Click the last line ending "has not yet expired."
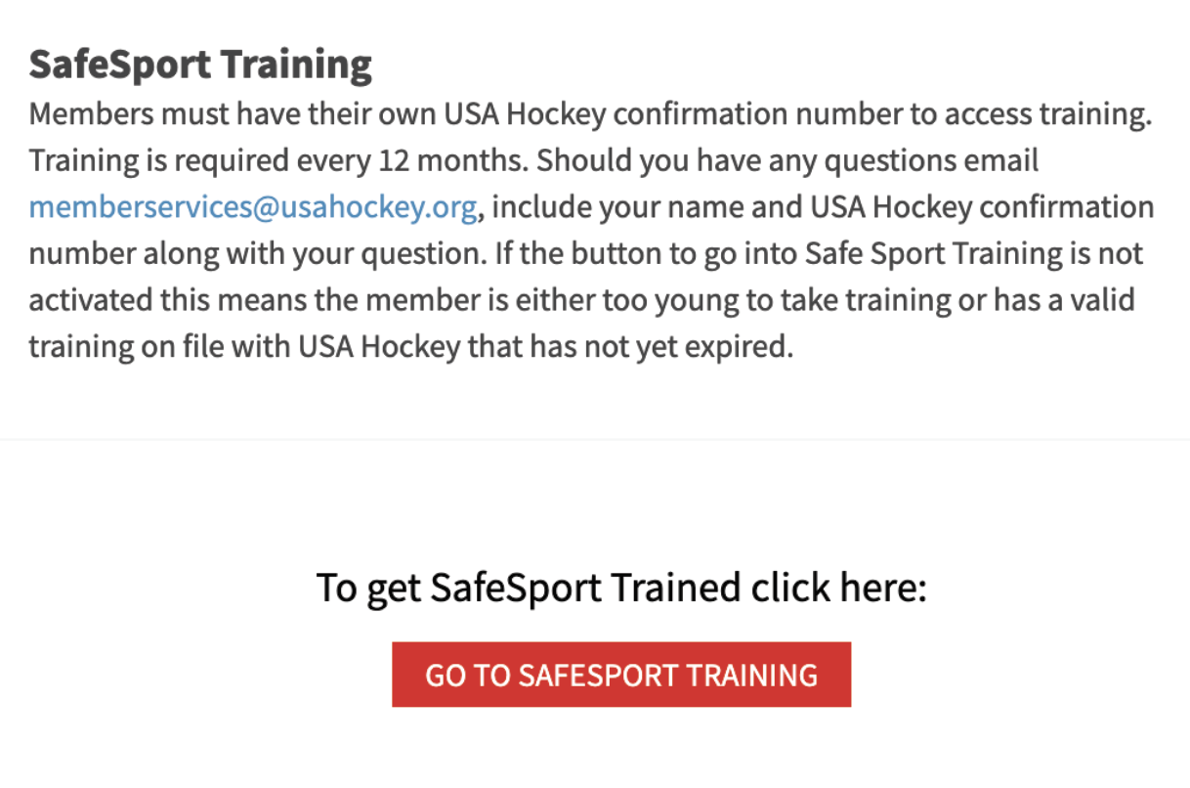The height and width of the screenshot is (788, 1190). pos(410,346)
